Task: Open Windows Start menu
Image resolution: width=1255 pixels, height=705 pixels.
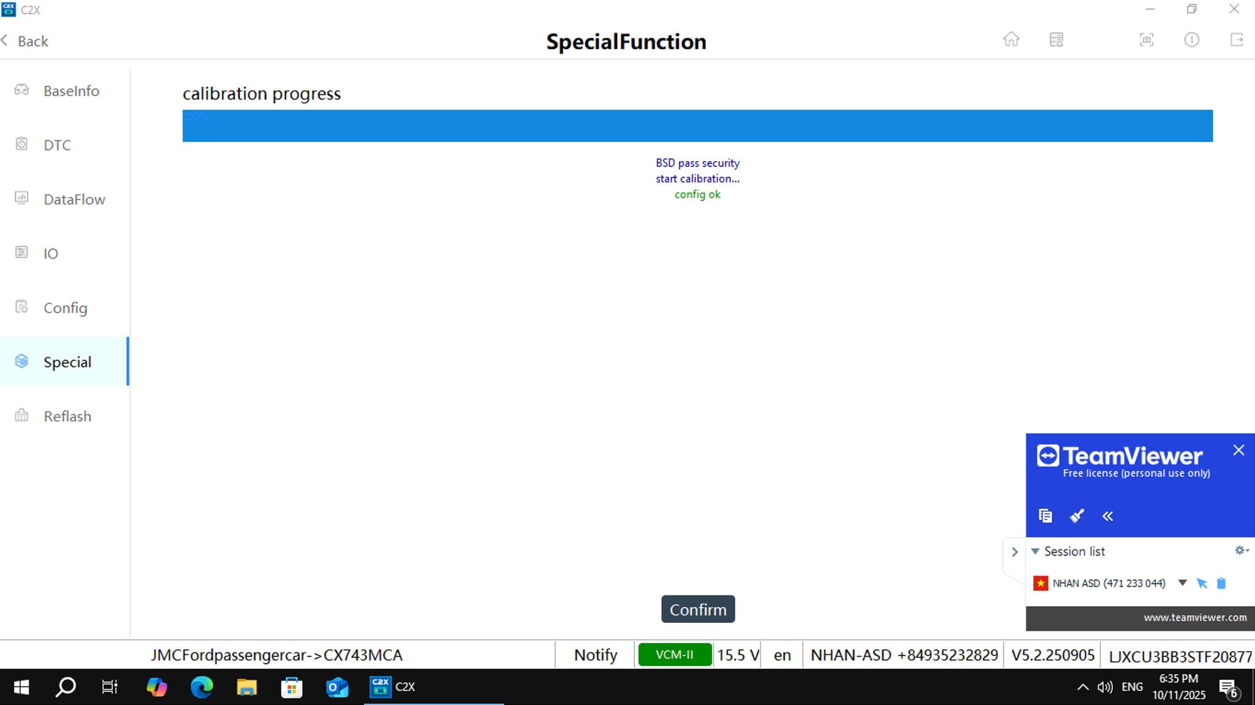Action: 21,687
